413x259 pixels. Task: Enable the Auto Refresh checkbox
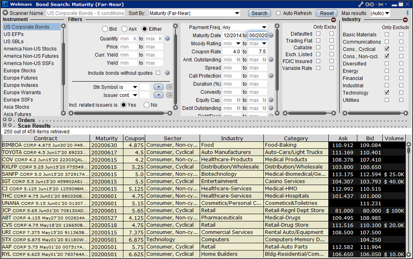[278, 13]
